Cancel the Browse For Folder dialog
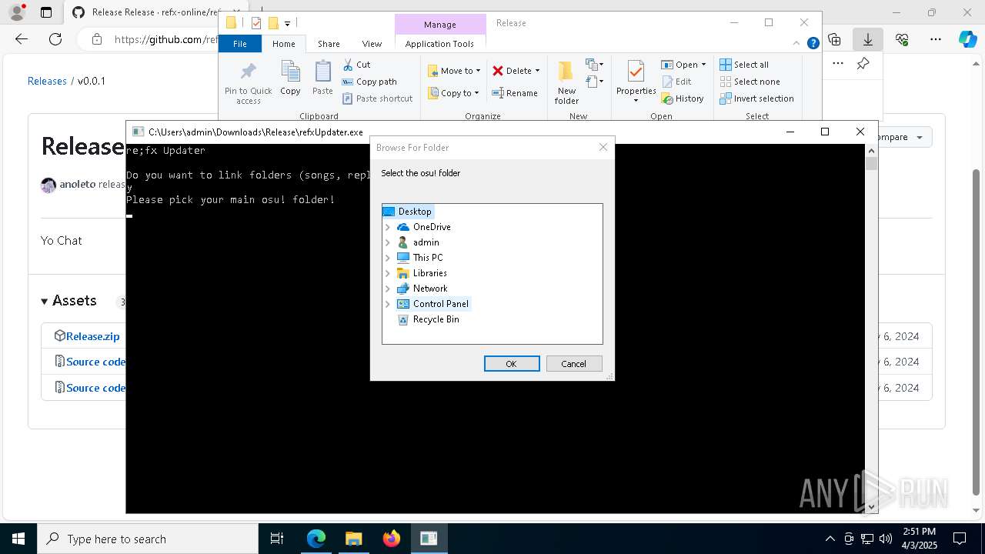Screen dimensions: 985x554 pos(574,364)
